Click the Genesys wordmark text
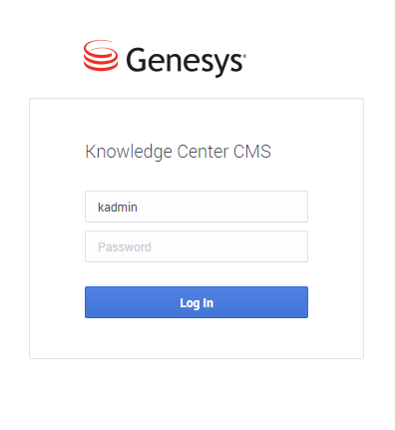The height and width of the screenshot is (430, 395). [x=186, y=62]
